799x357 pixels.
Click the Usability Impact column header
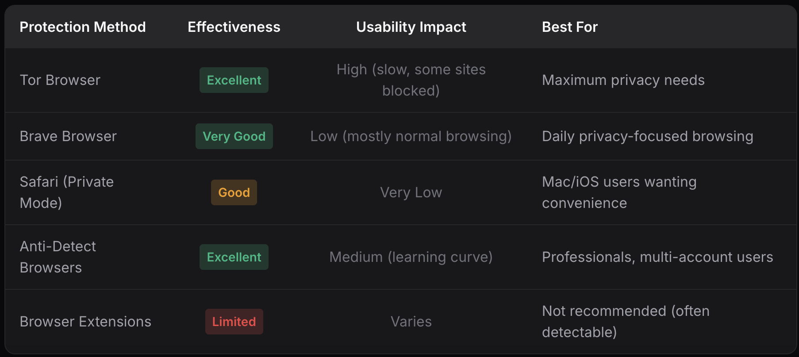pos(411,27)
